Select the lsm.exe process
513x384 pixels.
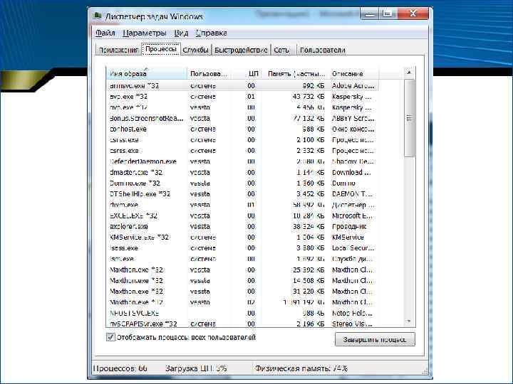point(242,259)
